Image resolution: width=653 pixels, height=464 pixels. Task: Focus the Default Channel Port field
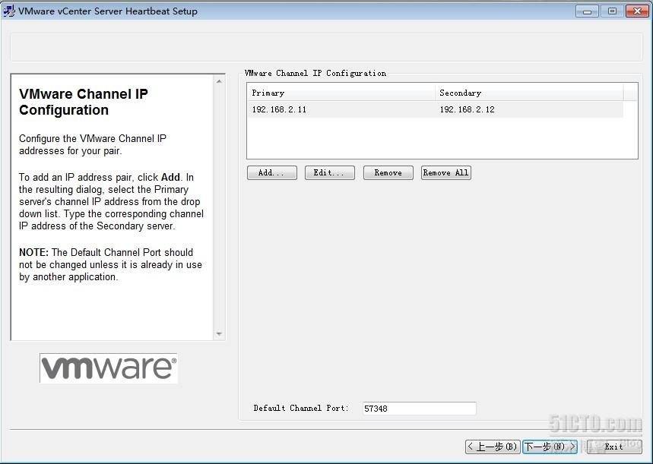click(419, 409)
